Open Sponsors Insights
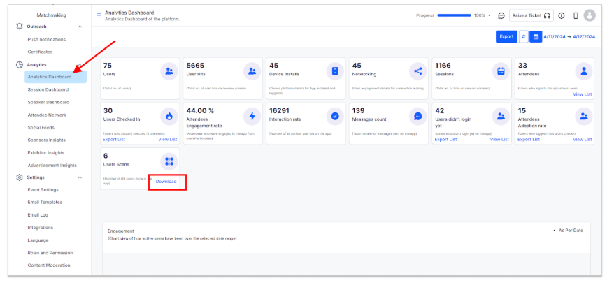Screen dimensions: 614x285 (x=47, y=140)
